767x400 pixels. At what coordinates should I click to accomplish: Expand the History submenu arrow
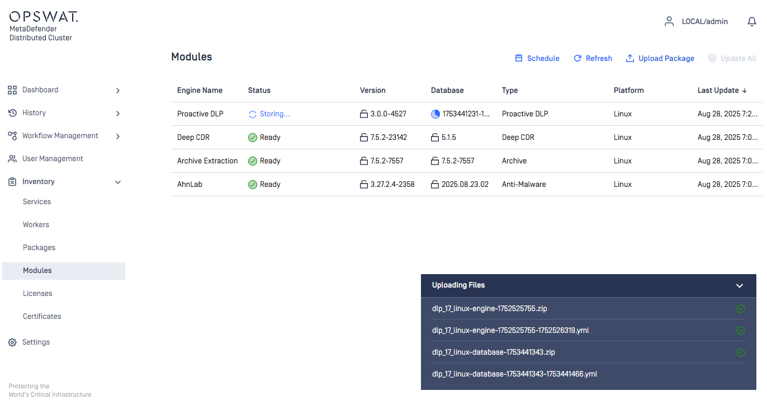click(117, 114)
